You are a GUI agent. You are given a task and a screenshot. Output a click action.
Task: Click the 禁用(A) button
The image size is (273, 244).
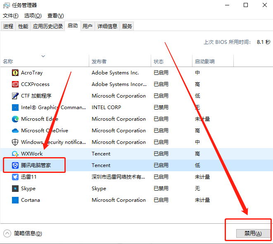253,233
